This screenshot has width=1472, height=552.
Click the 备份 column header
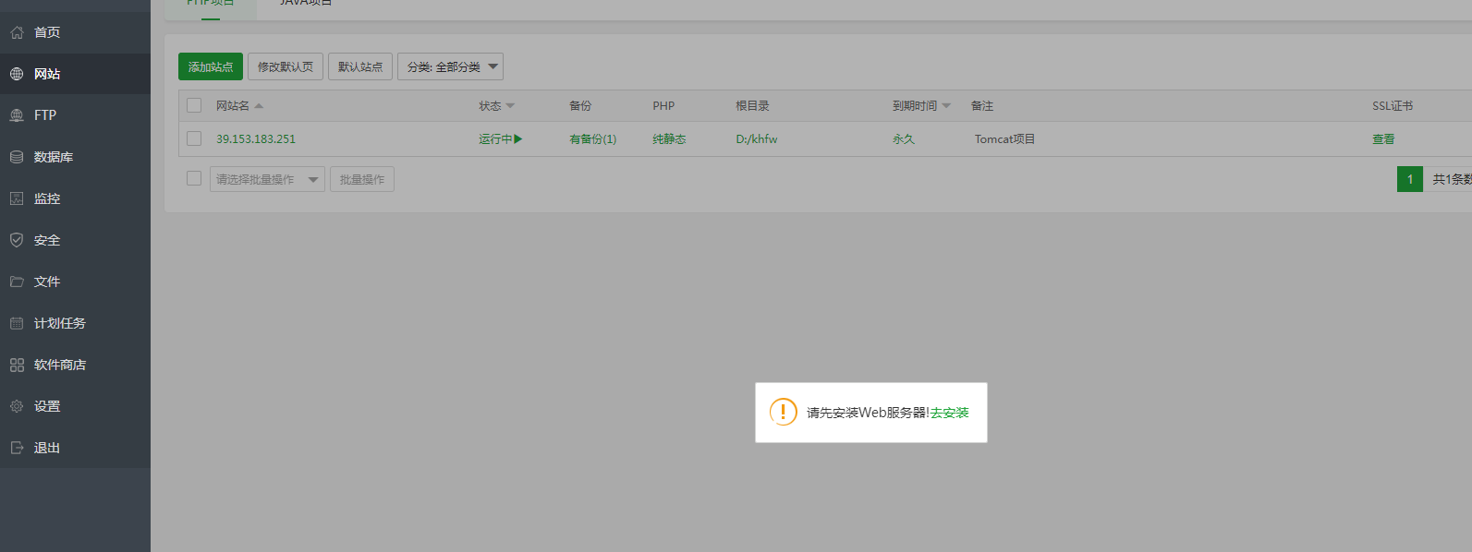580,106
